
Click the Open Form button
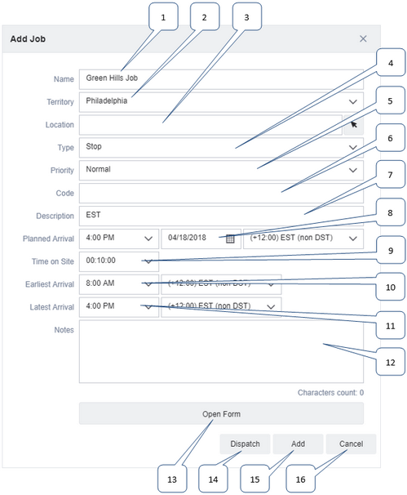(x=221, y=413)
